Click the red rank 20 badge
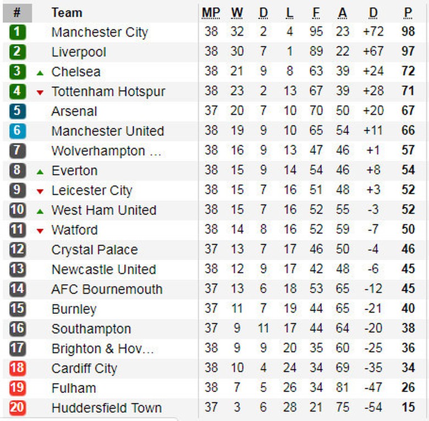 18,408
